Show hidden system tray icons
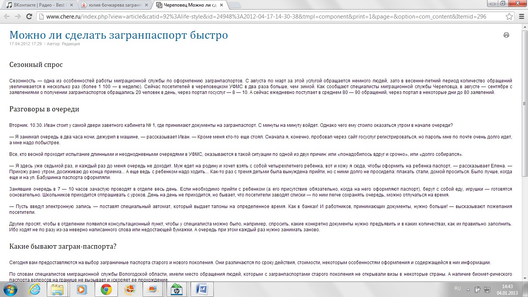 pyautogui.click(x=468, y=289)
